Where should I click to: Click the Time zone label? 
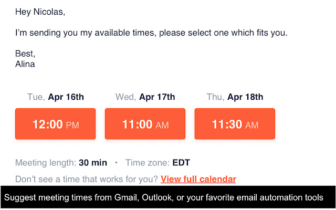[x=148, y=163]
